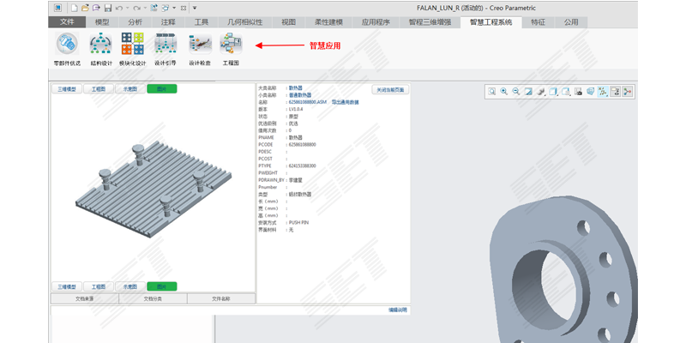The width and height of the screenshot is (686, 343).
Task: Click the top 三维模型 button
Action: [67, 89]
